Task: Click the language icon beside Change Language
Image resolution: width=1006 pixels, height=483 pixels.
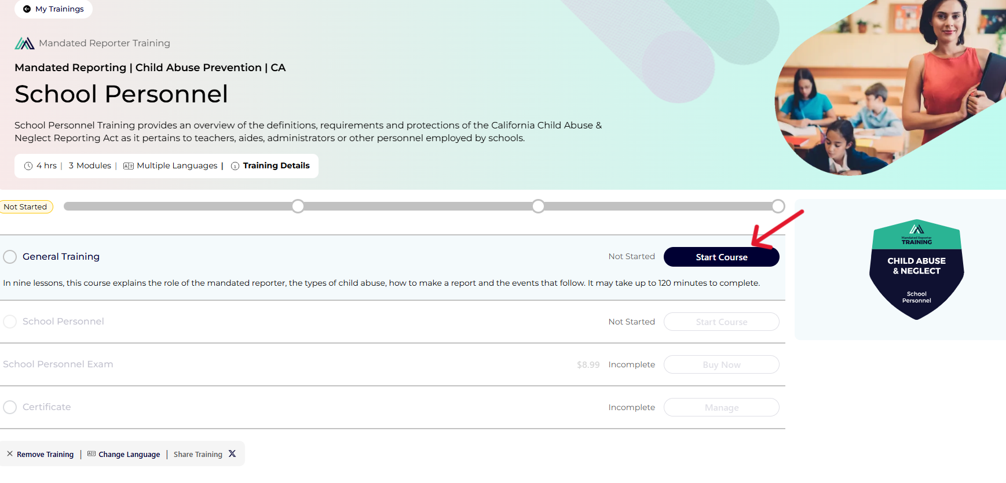Action: (92, 454)
